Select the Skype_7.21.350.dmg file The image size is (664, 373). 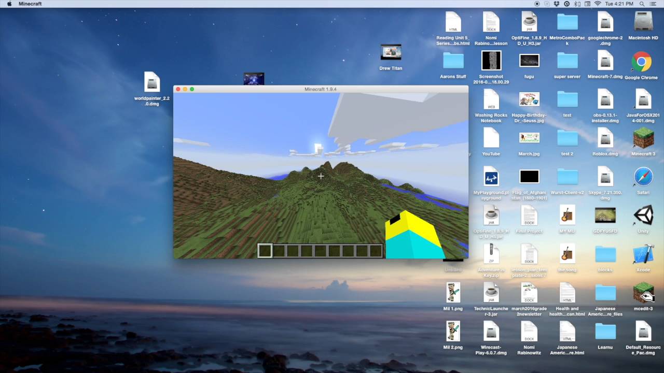tap(605, 177)
